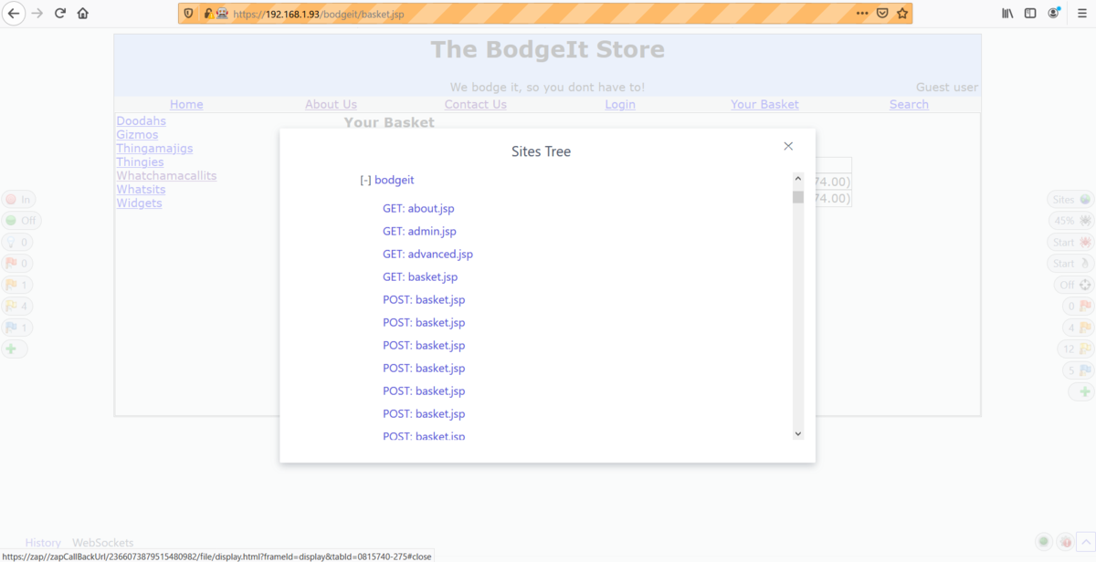Open the Firefox account icon
This screenshot has height=562, width=1096.
click(1054, 14)
